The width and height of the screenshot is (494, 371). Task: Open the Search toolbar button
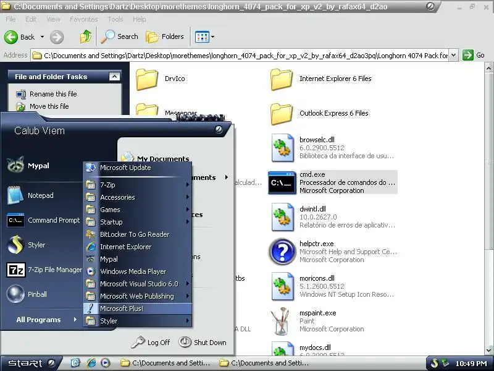click(x=120, y=36)
